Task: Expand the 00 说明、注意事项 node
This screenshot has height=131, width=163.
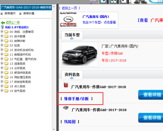Action: click(x=2, y=31)
